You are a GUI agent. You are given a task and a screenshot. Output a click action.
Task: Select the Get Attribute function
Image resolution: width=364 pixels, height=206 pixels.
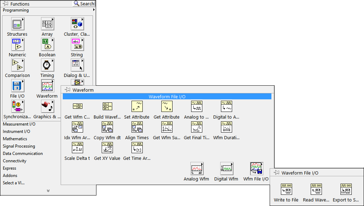click(167, 106)
